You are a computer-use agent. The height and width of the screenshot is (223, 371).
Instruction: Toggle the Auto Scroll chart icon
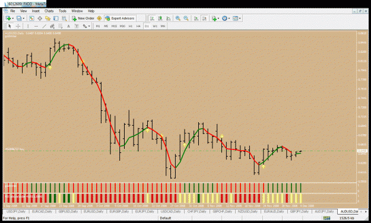(196, 18)
